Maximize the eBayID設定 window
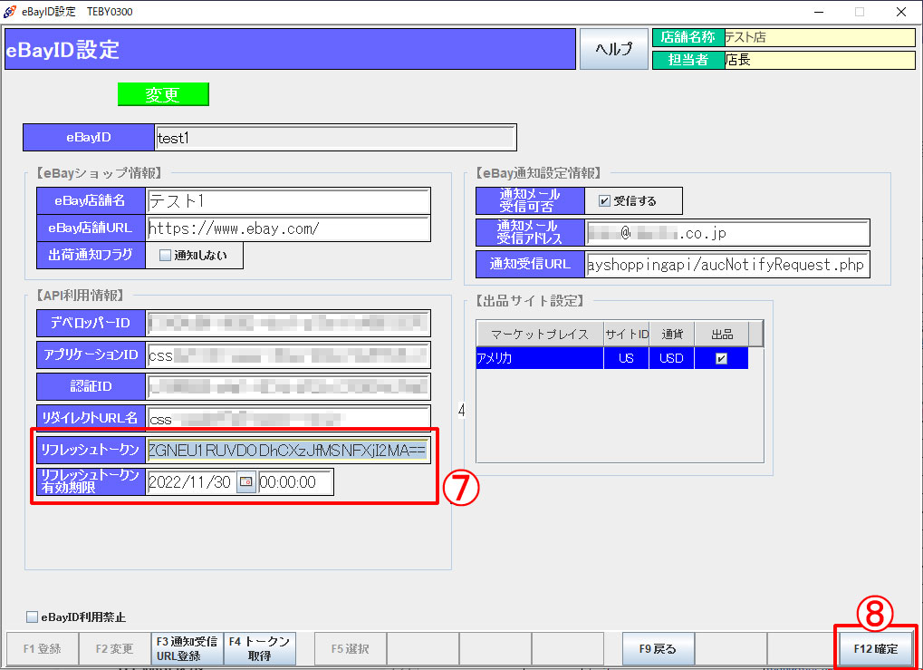 859,12
